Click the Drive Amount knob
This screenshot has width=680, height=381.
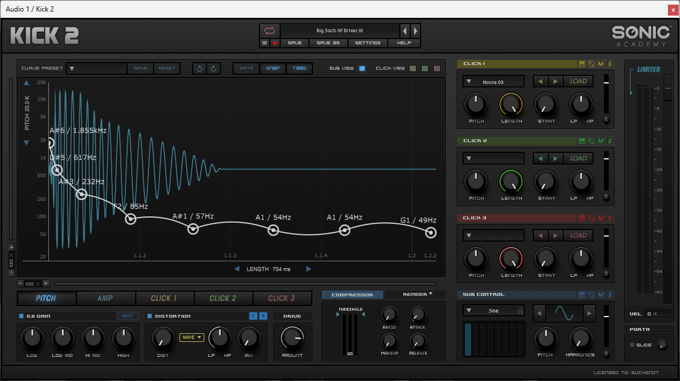(x=292, y=338)
